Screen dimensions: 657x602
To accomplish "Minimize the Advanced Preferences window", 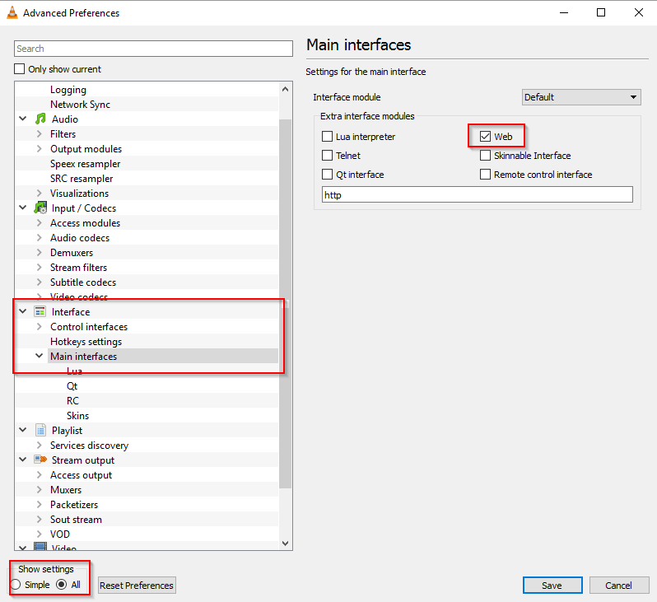I will point(564,12).
